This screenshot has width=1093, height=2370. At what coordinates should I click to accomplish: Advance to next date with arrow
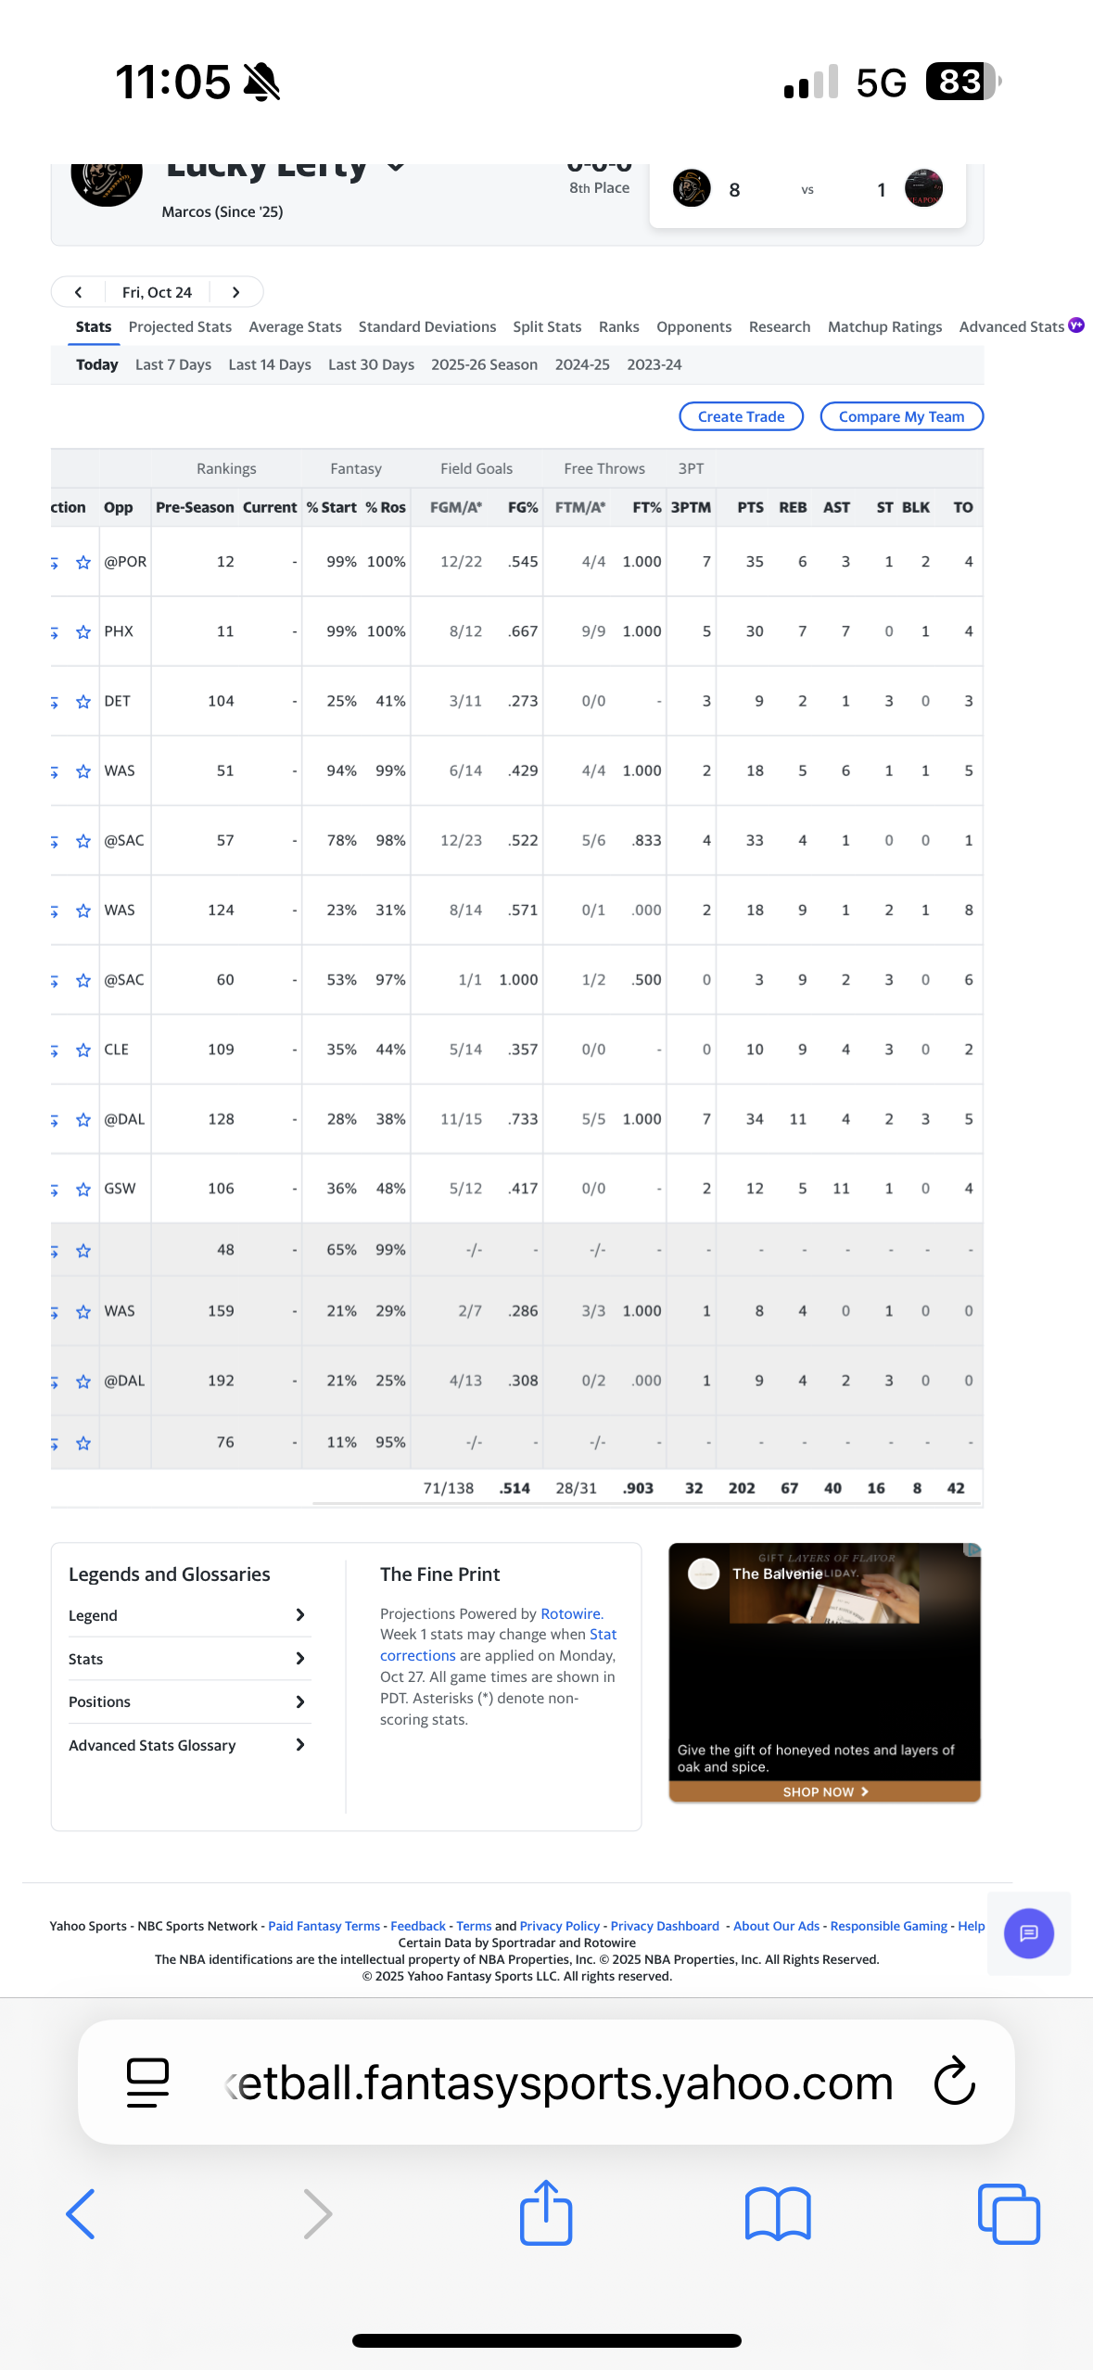(236, 292)
